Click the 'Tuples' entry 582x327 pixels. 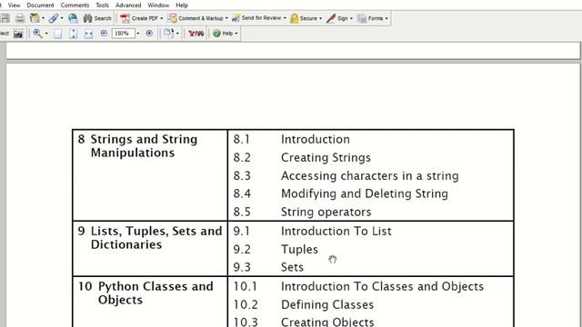tap(299, 249)
